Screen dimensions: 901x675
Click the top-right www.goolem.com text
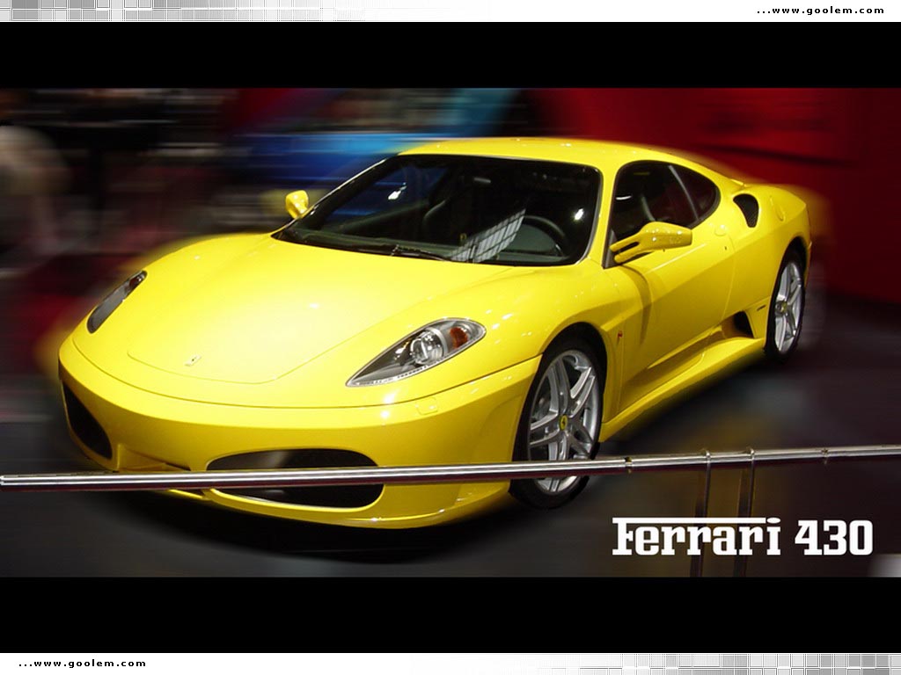click(x=821, y=11)
